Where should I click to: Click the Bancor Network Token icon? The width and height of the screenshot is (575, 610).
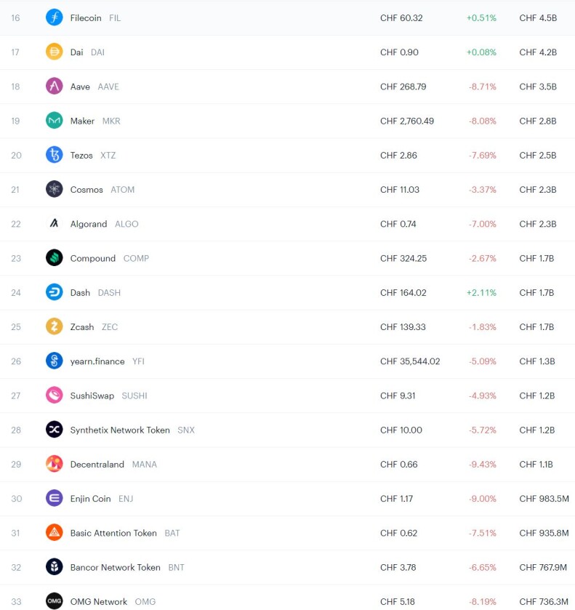(54, 567)
